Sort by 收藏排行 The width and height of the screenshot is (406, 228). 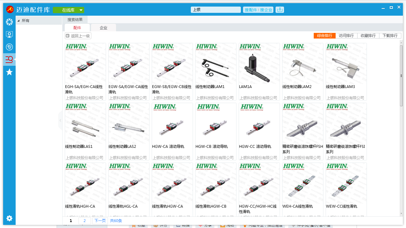pos(368,36)
